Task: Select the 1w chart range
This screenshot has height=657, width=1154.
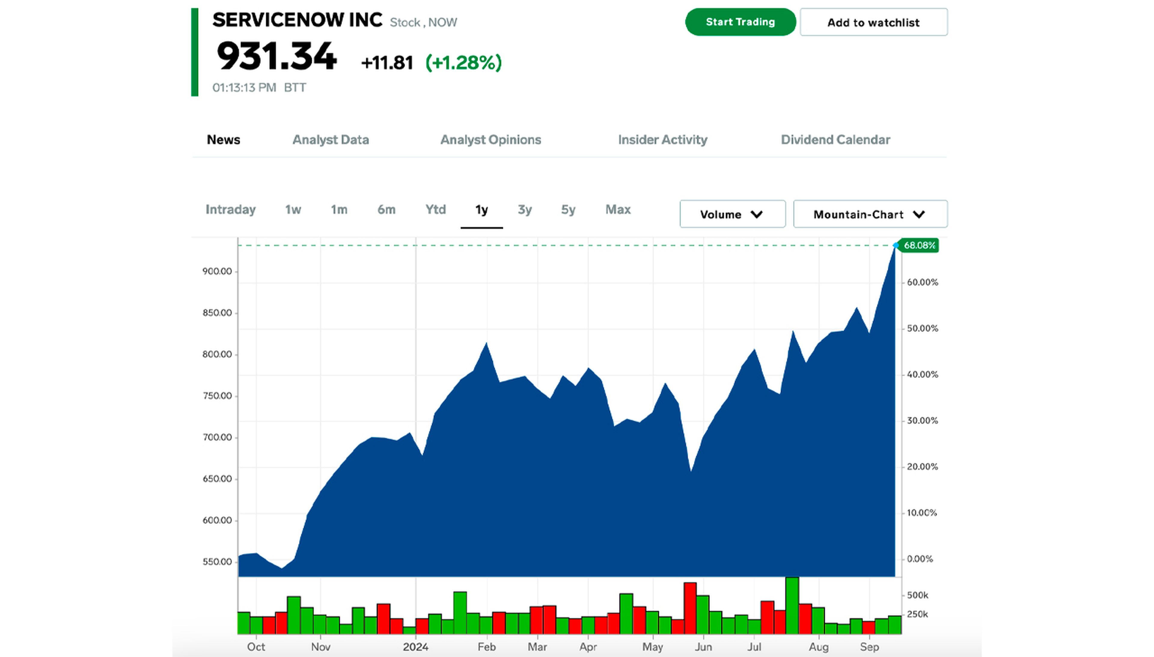Action: click(293, 209)
